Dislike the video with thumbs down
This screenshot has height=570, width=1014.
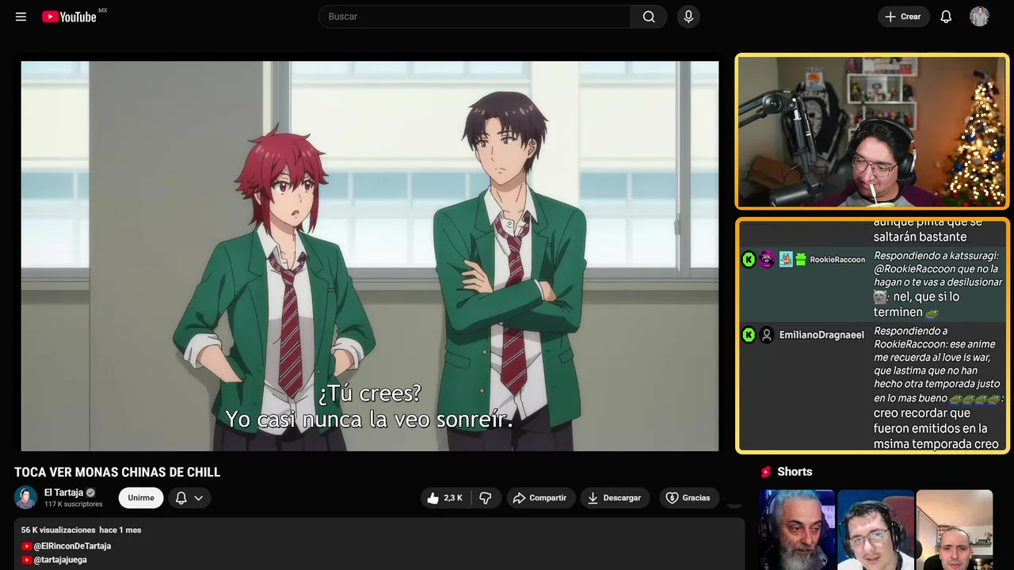(x=486, y=498)
